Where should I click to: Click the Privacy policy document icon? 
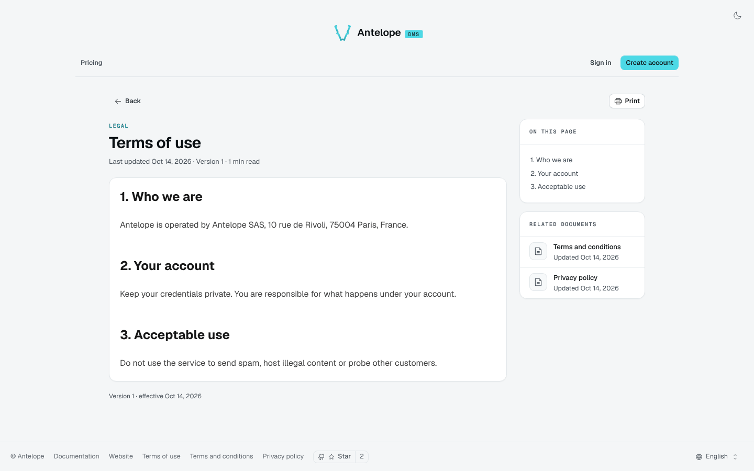538,282
